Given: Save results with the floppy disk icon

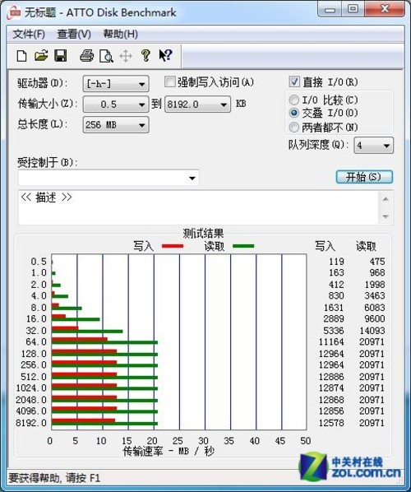Looking at the screenshot, I should 61,56.
